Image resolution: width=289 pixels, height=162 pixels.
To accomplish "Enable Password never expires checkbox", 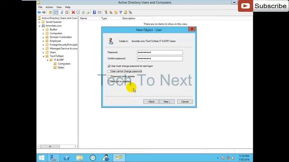I will click(x=109, y=76).
